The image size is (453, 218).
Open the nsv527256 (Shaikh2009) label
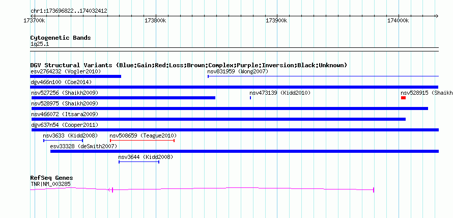65,93
